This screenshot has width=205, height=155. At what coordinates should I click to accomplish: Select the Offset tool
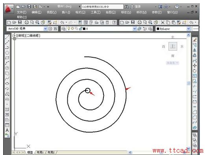tap(195, 55)
